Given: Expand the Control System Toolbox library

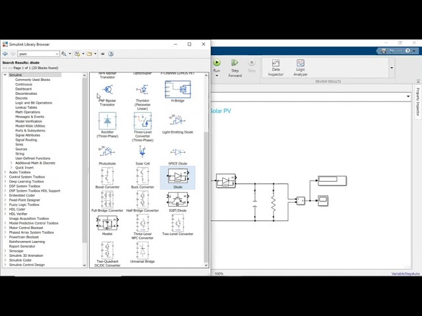Looking at the screenshot, I should 5,177.
